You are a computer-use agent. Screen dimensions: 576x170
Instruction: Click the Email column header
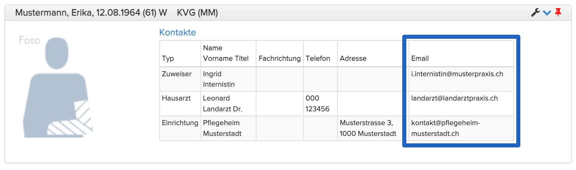click(x=420, y=58)
